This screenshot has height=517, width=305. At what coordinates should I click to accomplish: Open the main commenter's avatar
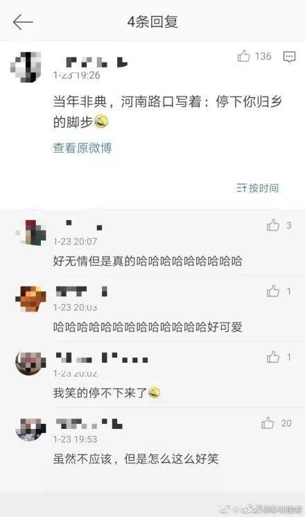pos(26,67)
